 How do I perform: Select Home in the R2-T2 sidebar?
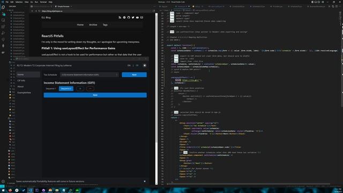pyautogui.click(x=28, y=75)
